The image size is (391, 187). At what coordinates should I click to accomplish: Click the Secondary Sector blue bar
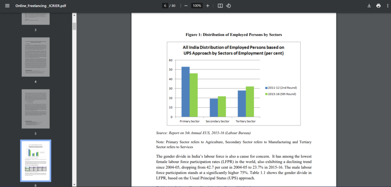214,108
